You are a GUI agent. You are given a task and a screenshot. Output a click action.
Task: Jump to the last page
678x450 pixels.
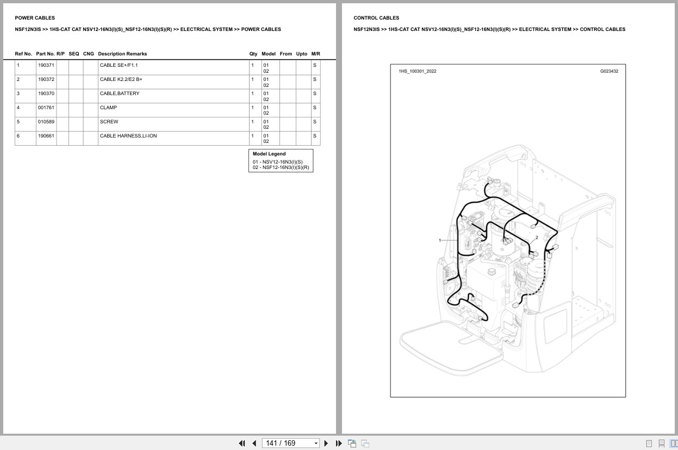[339, 443]
